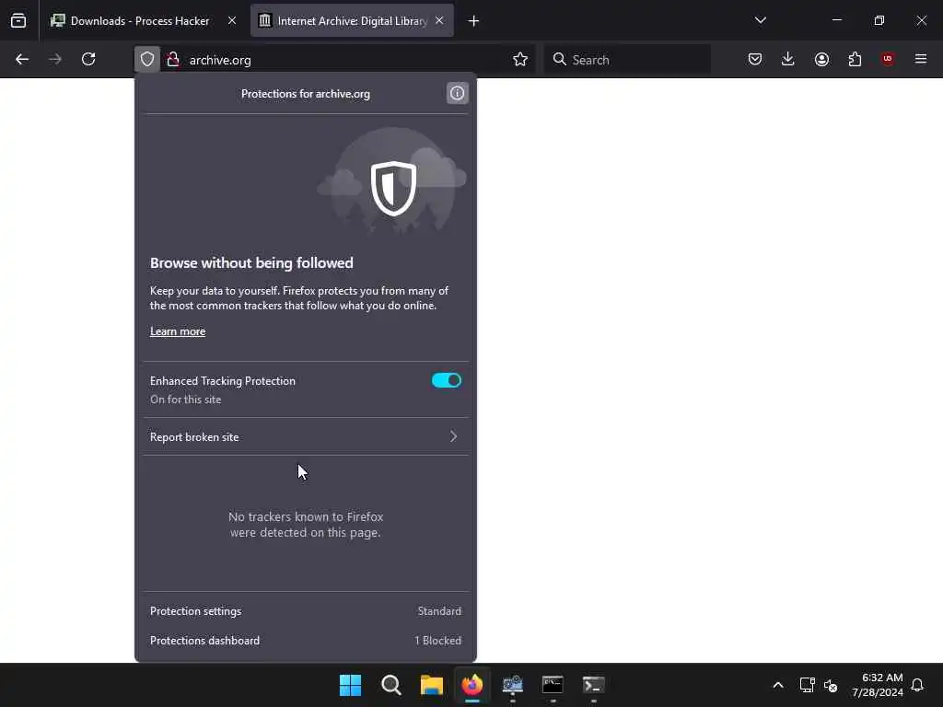The height and width of the screenshot is (707, 943).
Task: Click the Firefox taskbar icon
Action: [472, 685]
